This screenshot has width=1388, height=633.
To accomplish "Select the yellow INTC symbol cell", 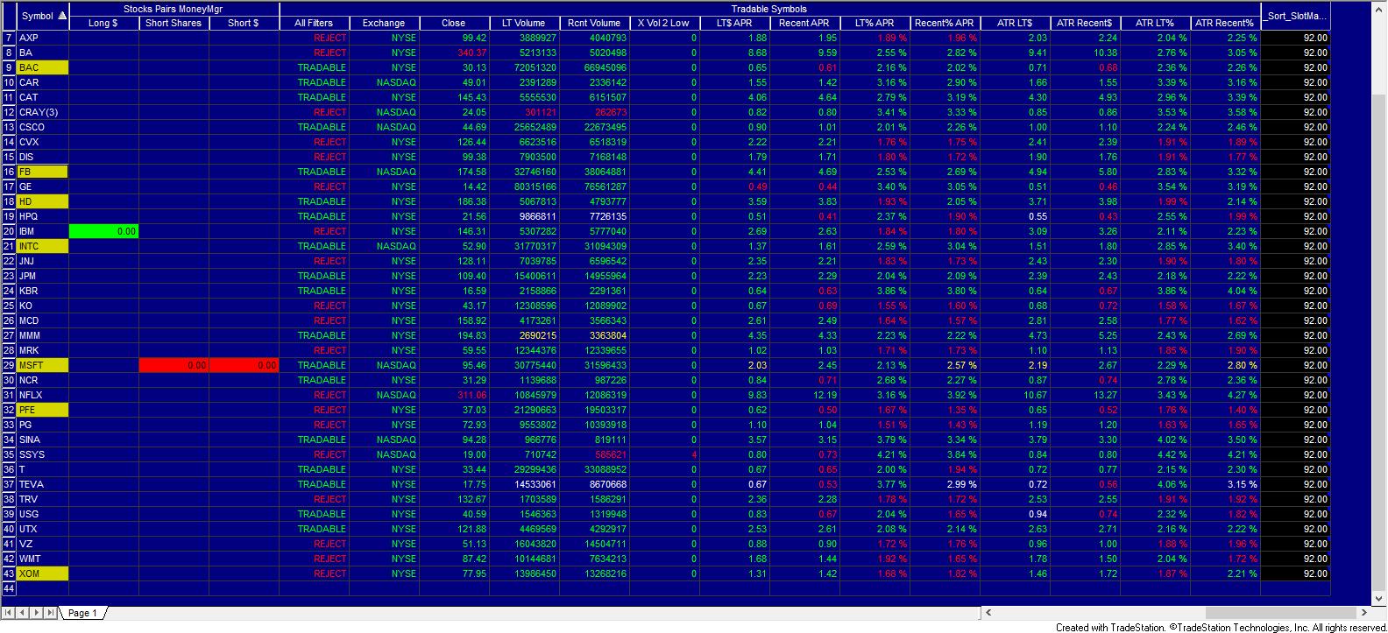I will click(42, 246).
